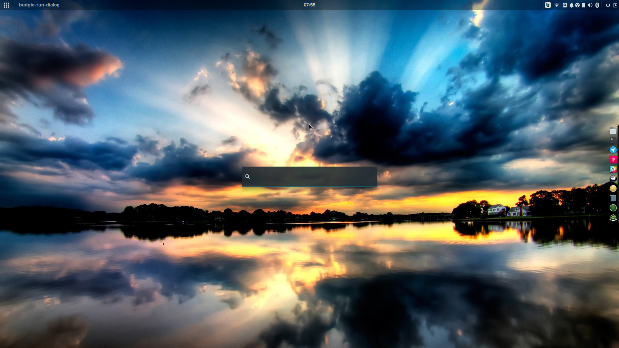Open the power menu icon
Viewport: 619px width, 348px height.
608,5
